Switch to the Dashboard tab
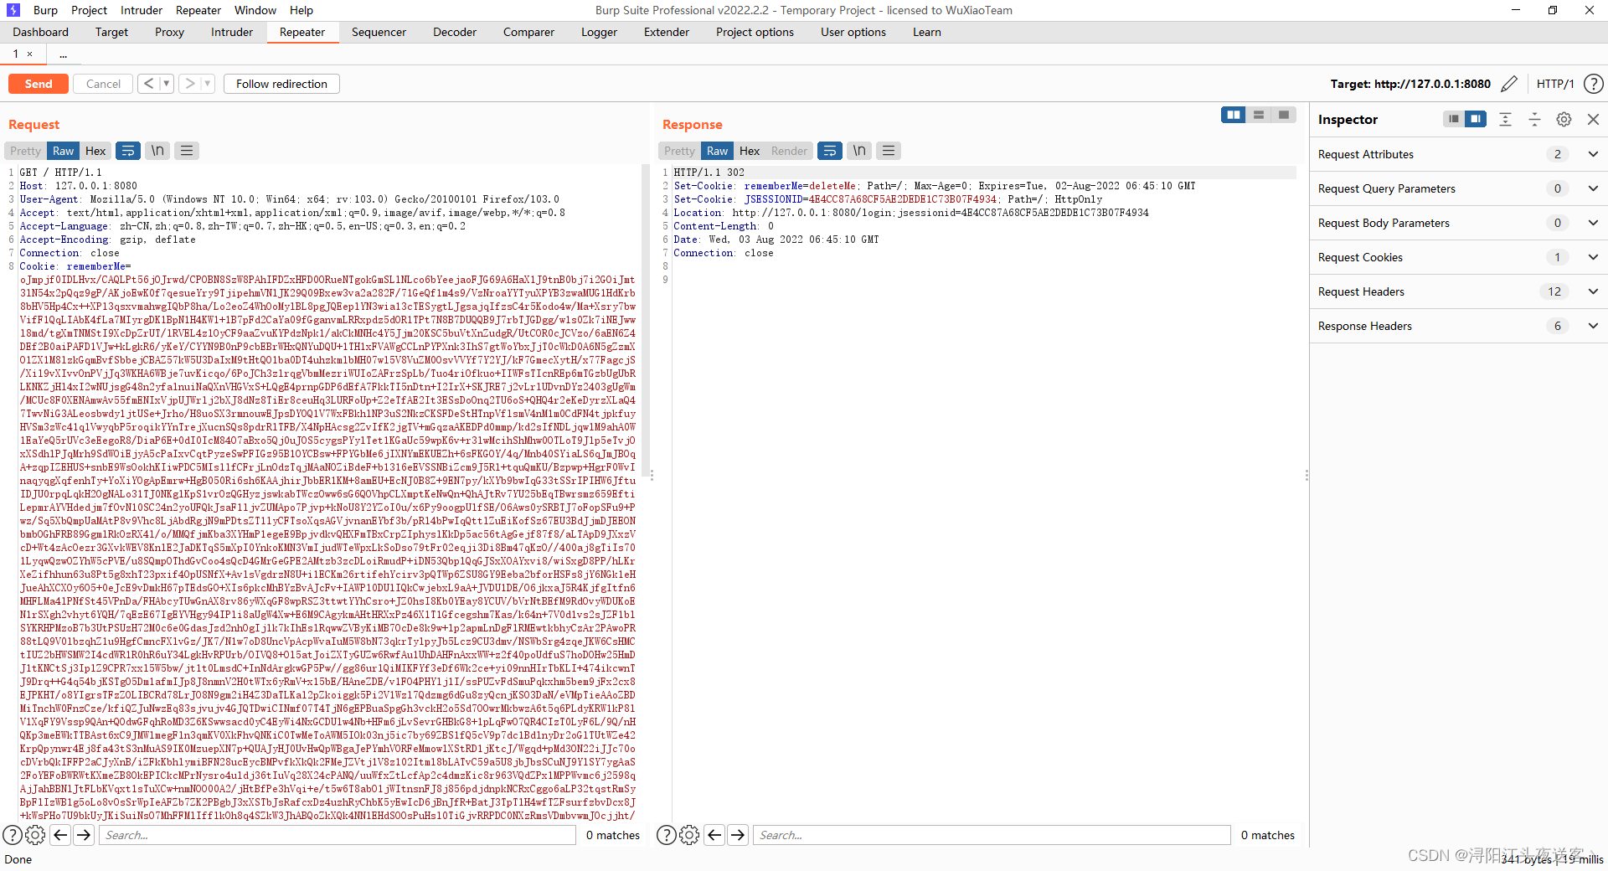 click(41, 32)
